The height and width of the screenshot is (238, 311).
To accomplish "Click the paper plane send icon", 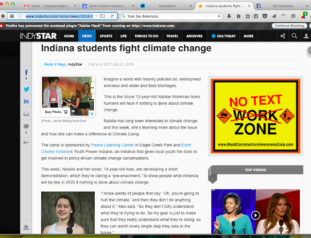I will click(274, 16).
